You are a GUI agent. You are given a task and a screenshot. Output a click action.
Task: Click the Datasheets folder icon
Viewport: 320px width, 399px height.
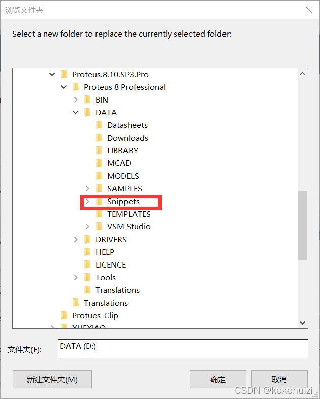coord(99,125)
